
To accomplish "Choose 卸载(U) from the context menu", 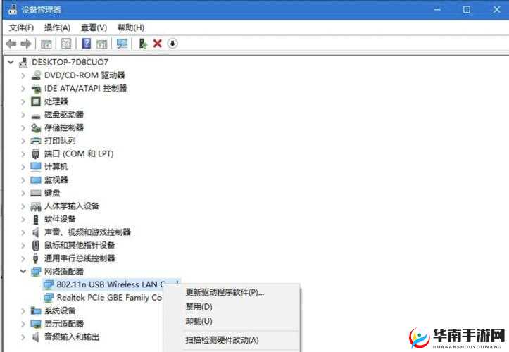I will [199, 321].
